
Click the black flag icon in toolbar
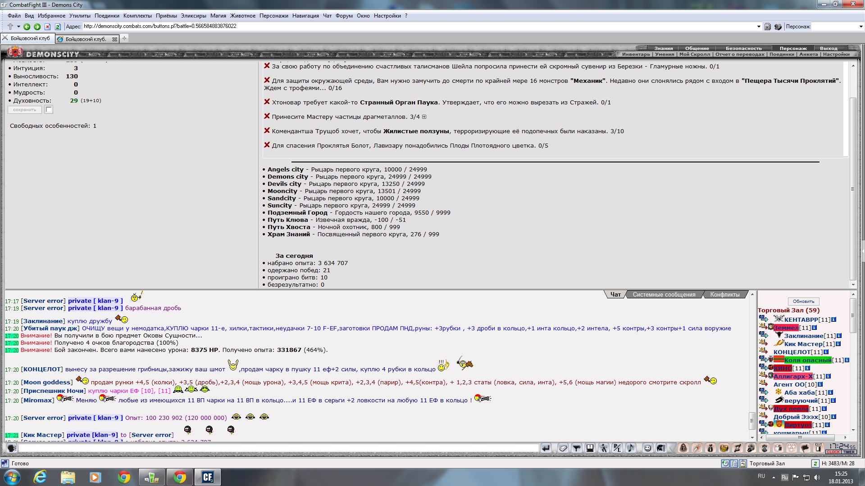(x=805, y=448)
